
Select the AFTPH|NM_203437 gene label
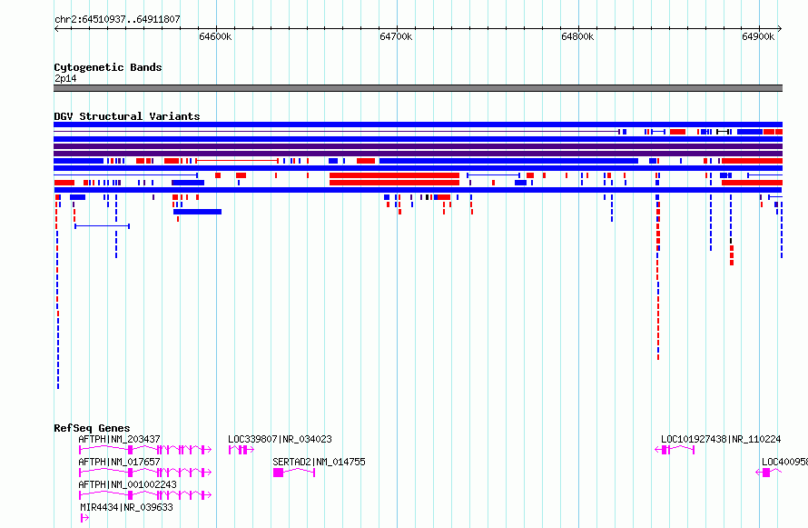coord(119,439)
